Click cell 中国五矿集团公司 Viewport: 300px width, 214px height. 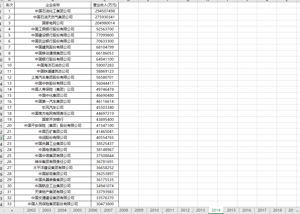coord(53,132)
